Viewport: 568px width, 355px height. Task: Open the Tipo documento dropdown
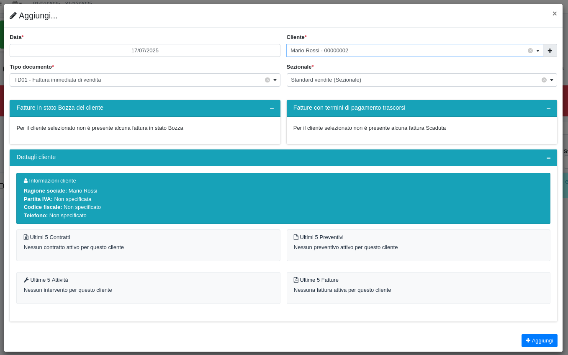coord(275,80)
